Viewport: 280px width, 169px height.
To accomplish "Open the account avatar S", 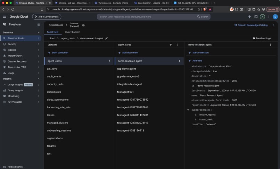I will [x=275, y=17].
